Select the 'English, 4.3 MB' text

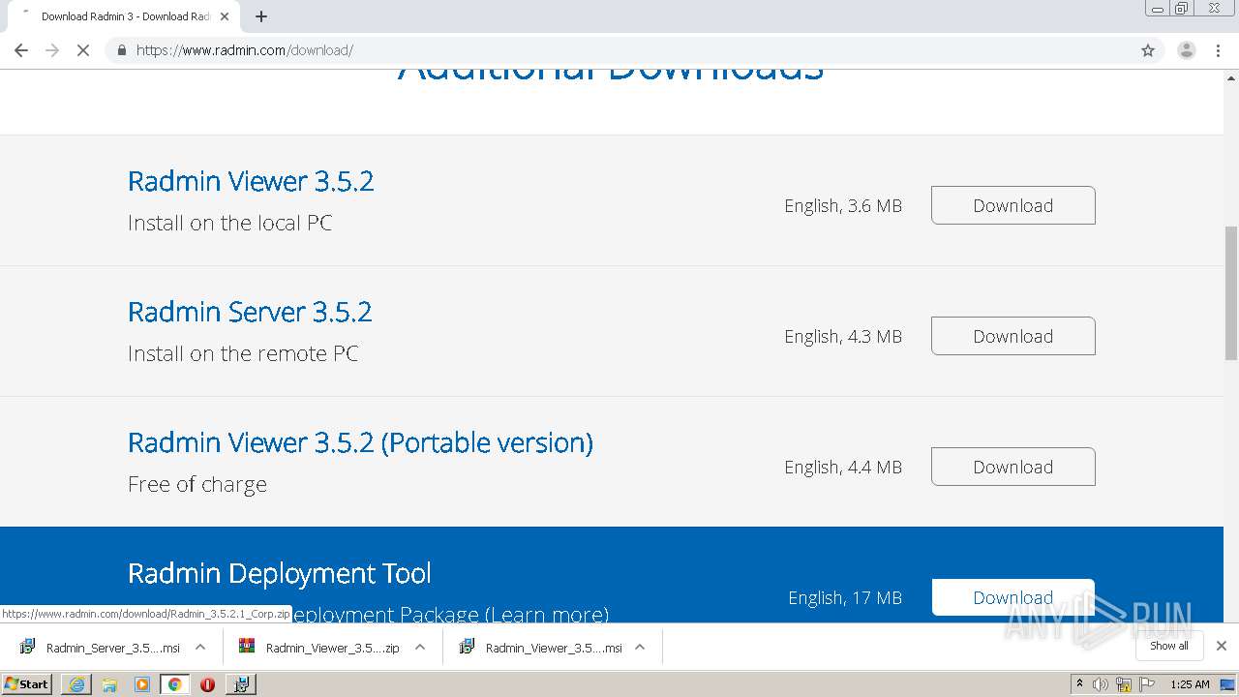843,336
